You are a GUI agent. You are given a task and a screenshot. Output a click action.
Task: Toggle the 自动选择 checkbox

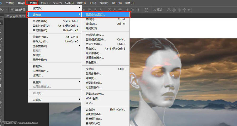click(12, 10)
